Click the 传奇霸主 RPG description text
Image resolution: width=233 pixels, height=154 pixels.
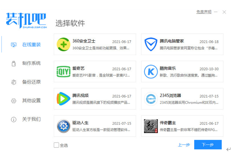(x=188, y=130)
